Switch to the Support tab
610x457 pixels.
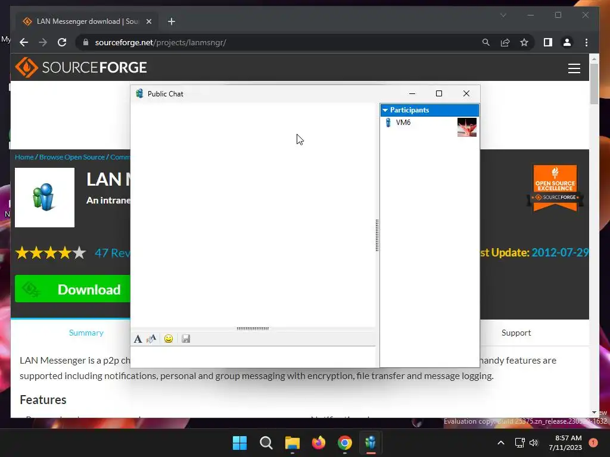516,333
